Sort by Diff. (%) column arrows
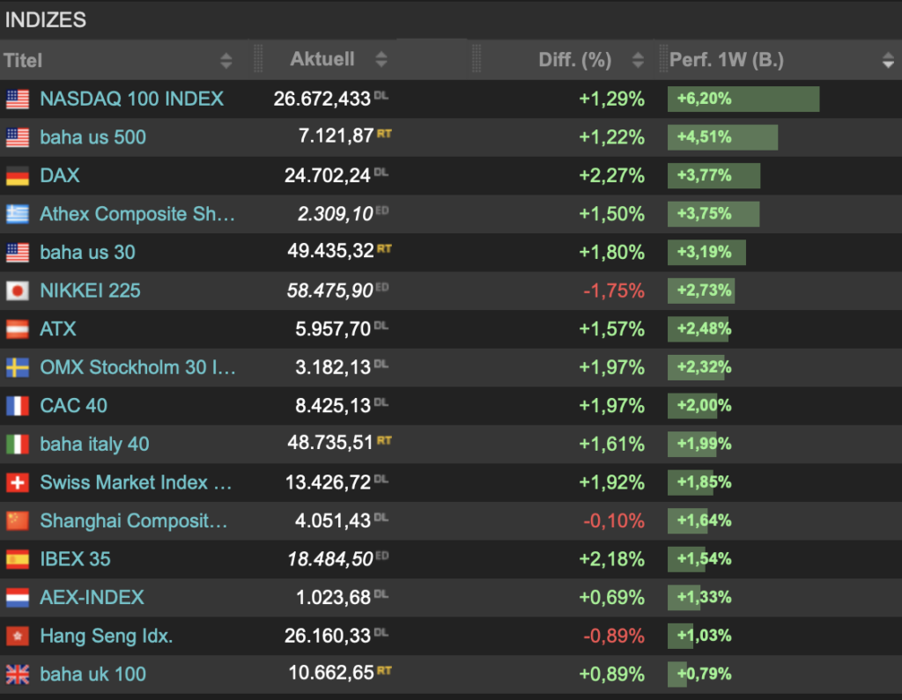The image size is (902, 700). (639, 61)
